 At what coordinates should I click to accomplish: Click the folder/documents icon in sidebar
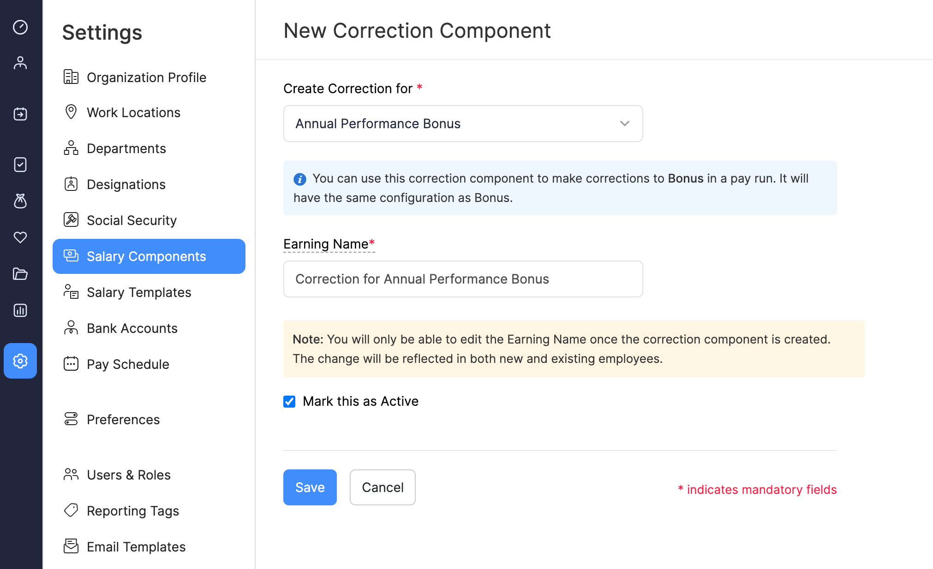(x=20, y=273)
